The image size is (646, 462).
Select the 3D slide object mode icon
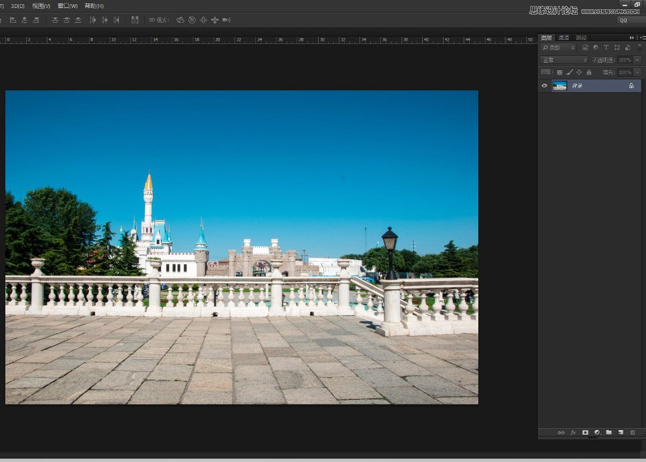(x=215, y=20)
